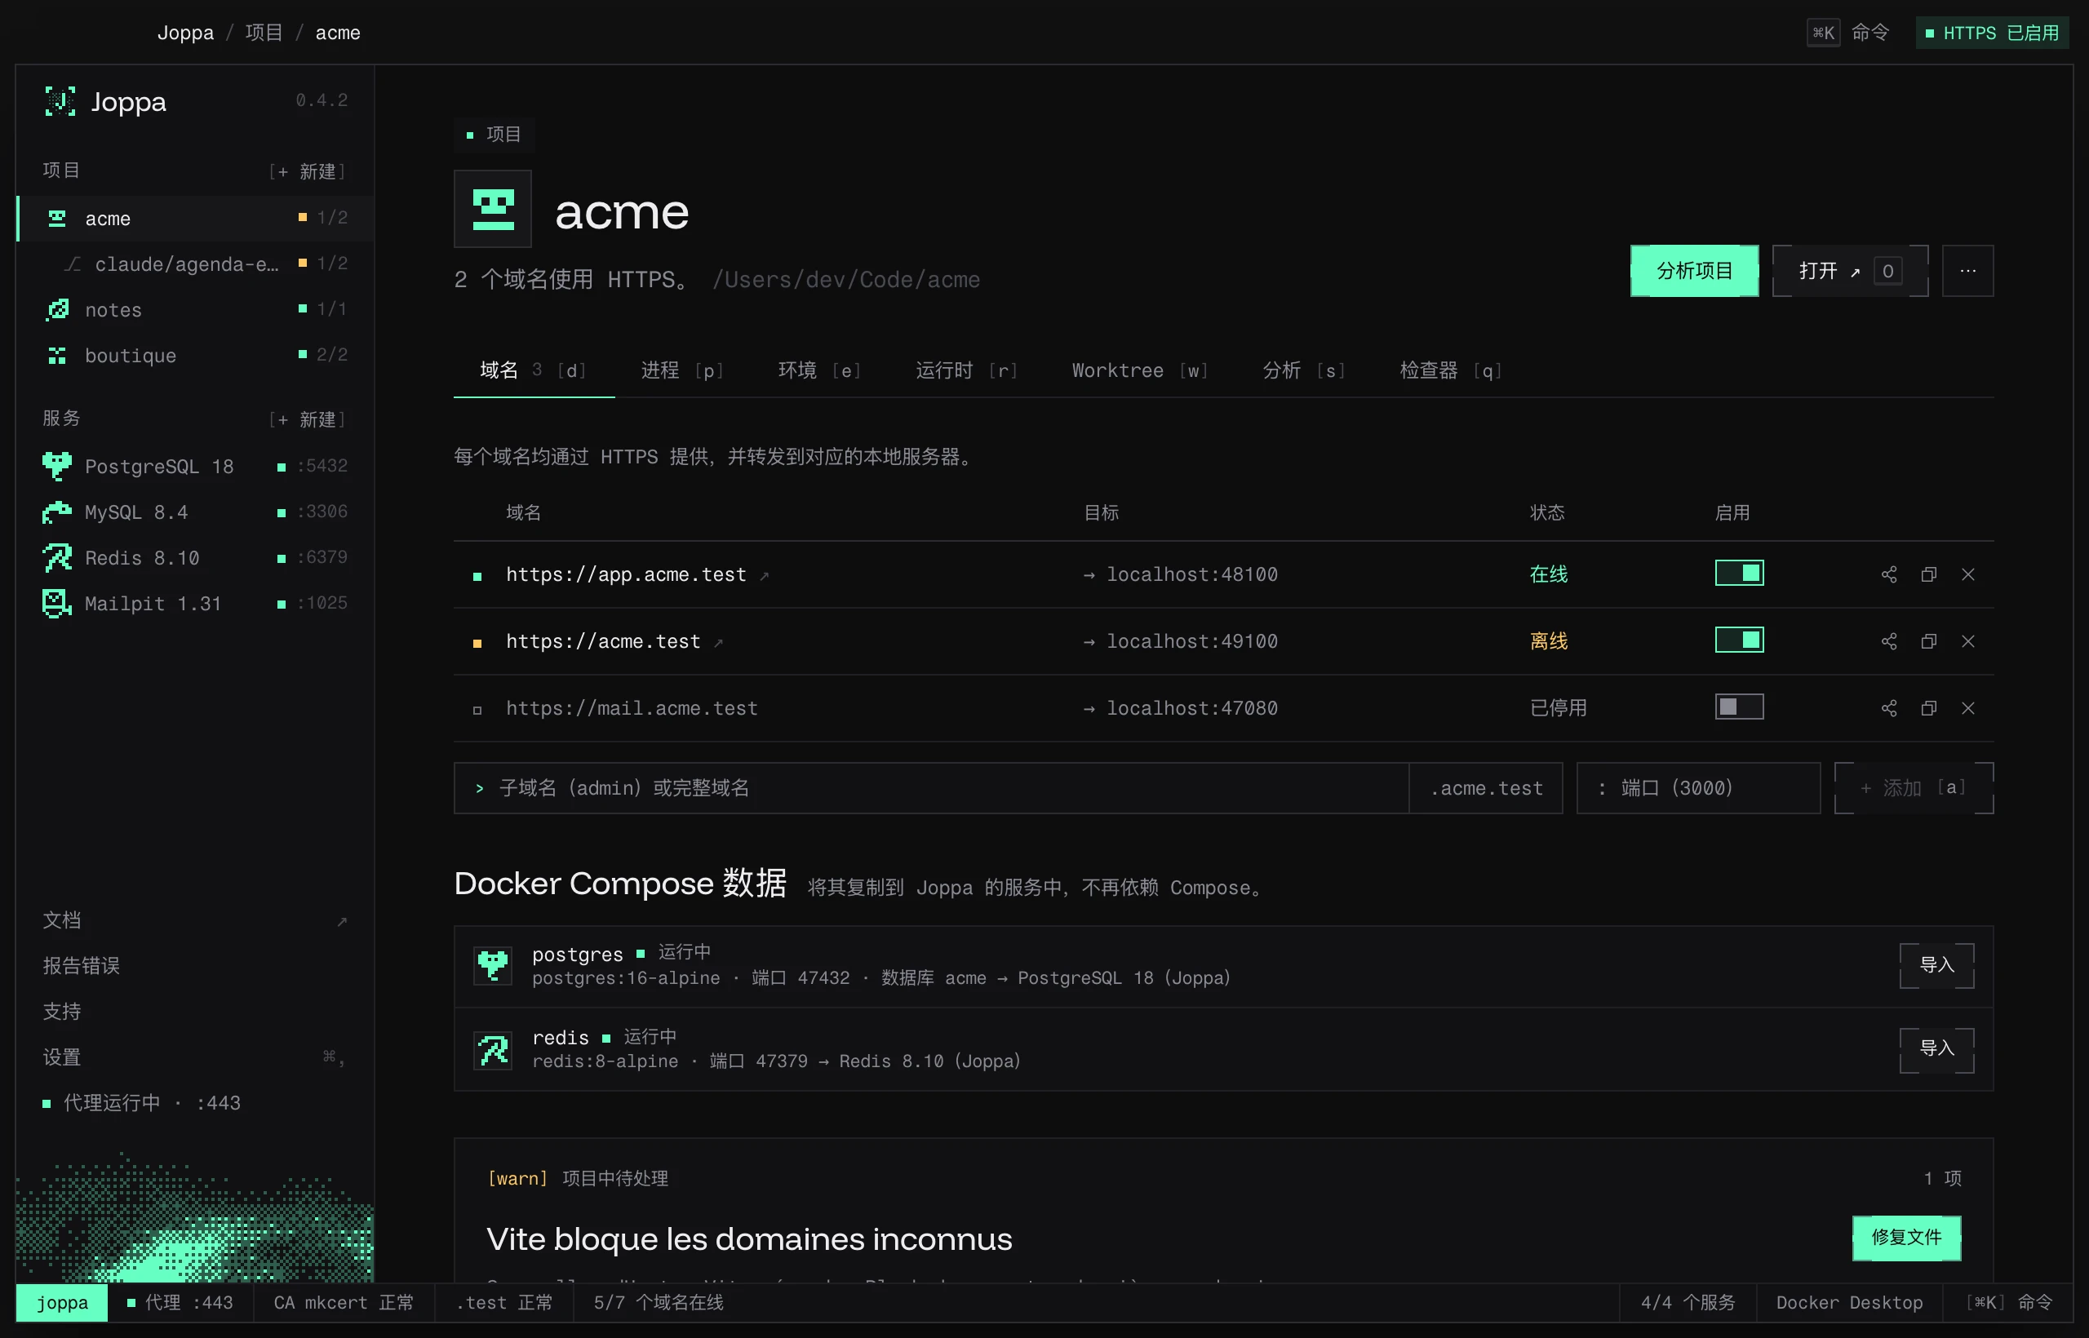
Task: Open app.acme.test via external arrow icon
Action: 764,576
